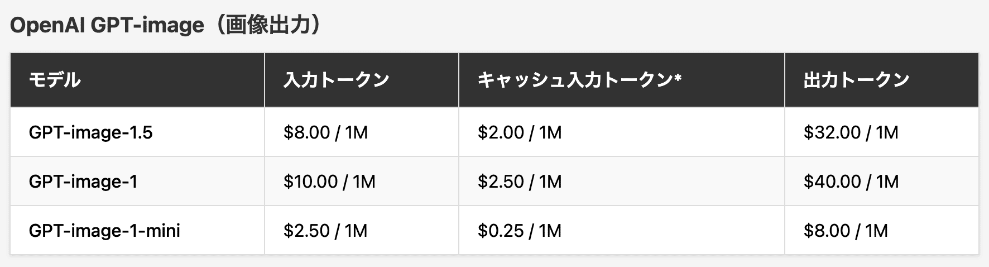
Task: Click the asterisk in the cached input header
Action: click(x=678, y=78)
